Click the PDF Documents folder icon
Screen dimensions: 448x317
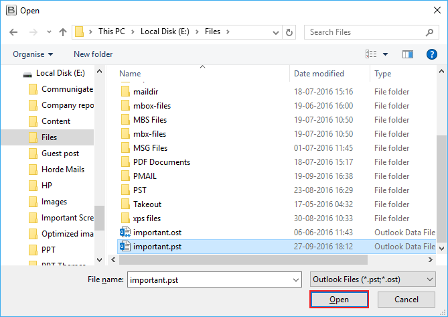tap(125, 162)
